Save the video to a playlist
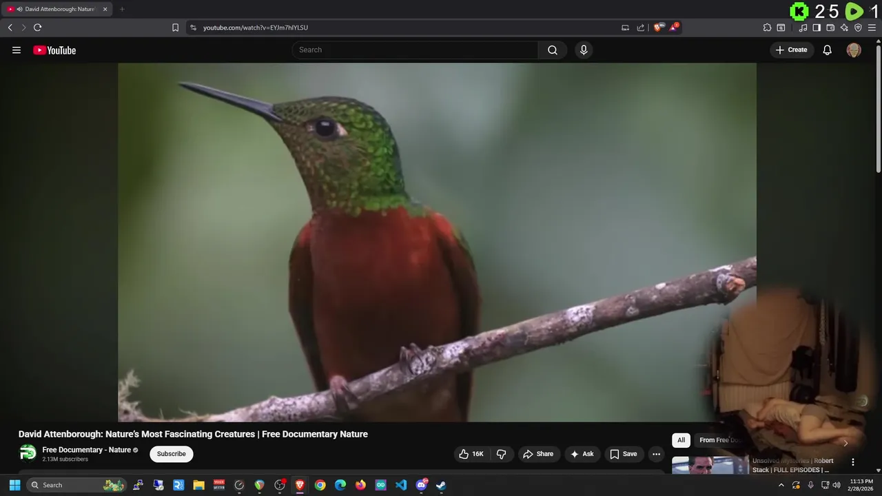This screenshot has height=496, width=882. tap(624, 454)
